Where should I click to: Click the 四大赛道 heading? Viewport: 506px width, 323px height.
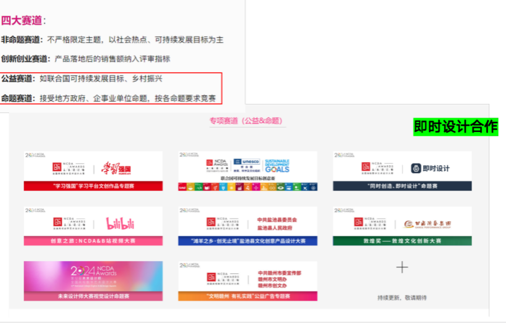tap(22, 20)
